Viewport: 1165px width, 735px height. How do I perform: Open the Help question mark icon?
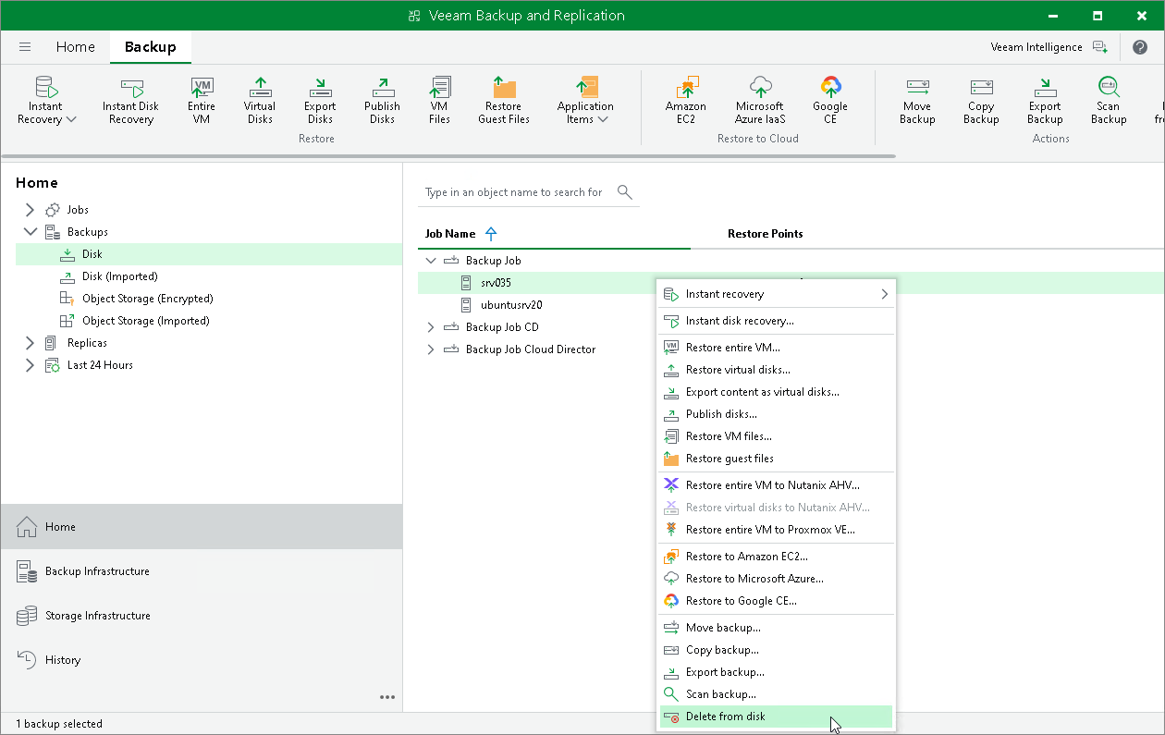coord(1140,47)
